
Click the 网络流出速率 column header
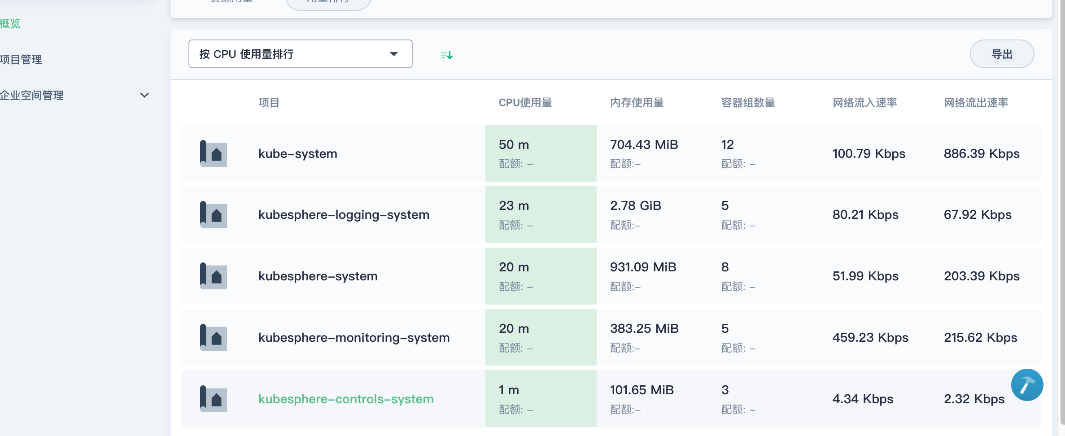(976, 103)
